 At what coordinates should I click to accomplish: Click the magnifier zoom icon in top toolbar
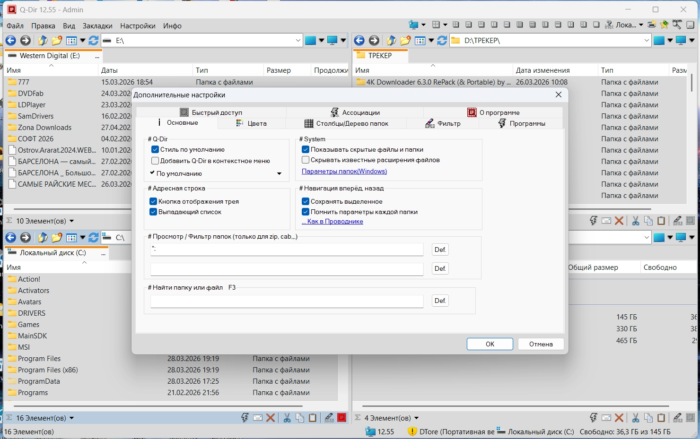pos(677,25)
